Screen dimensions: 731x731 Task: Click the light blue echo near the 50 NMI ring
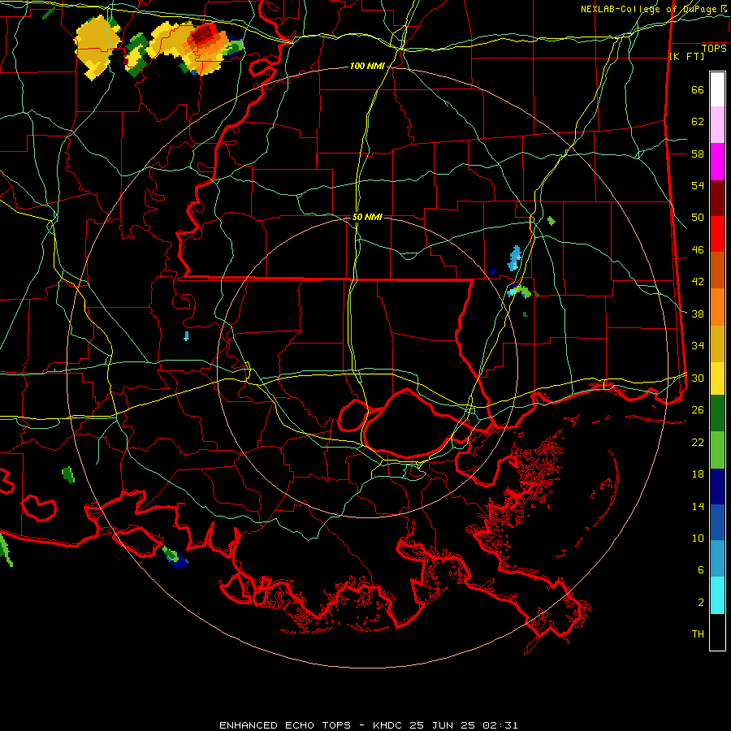(x=514, y=259)
